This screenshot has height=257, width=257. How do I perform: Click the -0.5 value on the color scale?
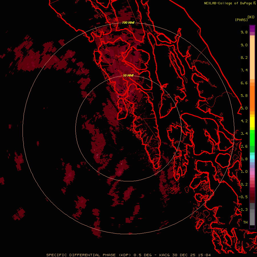tap(243, 197)
